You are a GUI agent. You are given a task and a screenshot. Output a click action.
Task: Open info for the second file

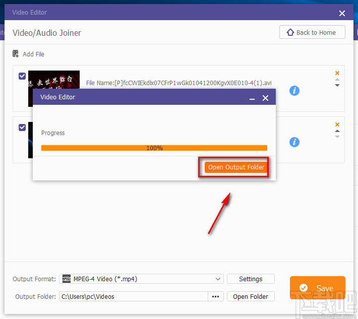[294, 142]
